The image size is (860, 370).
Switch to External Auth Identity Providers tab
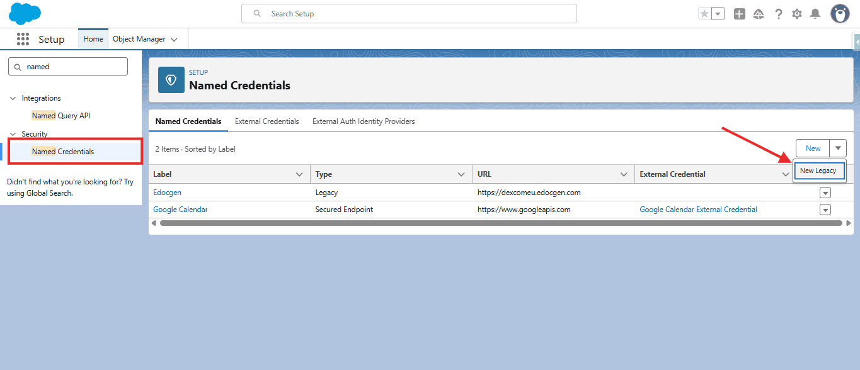point(364,121)
